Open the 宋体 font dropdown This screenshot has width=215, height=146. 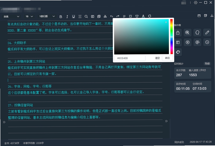[x=11, y=17]
